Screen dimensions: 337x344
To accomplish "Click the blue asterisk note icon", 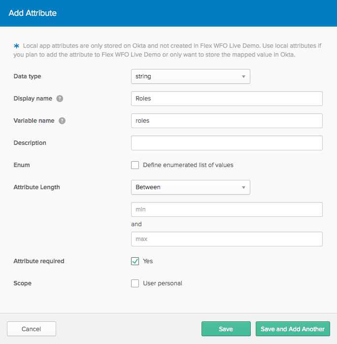I will click(16, 46).
